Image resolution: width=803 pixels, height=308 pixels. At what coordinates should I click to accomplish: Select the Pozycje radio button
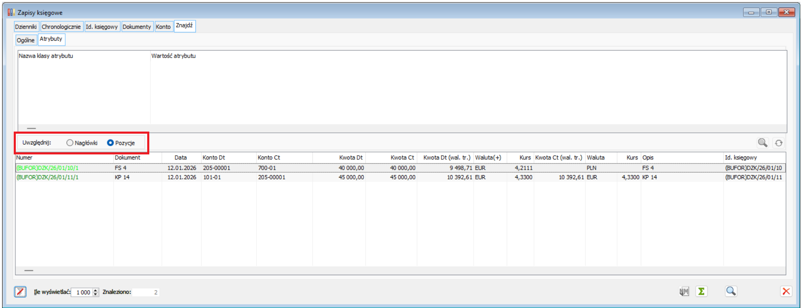coord(110,143)
